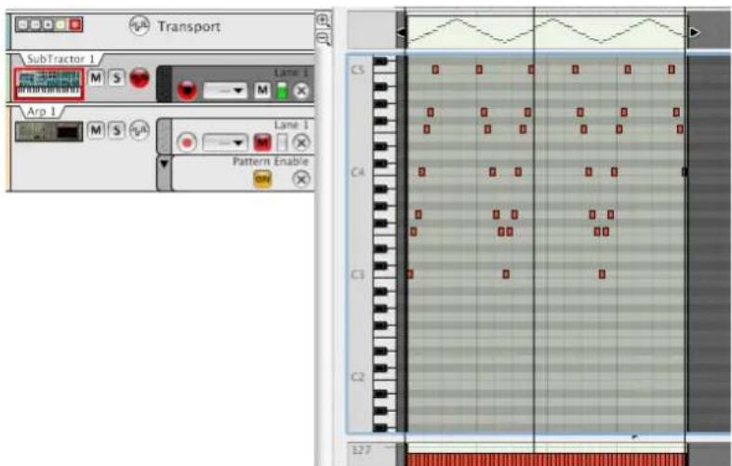Toggle Arp 1 automation record waveform icon
Viewport: 732px width, 466px height.
(140, 130)
